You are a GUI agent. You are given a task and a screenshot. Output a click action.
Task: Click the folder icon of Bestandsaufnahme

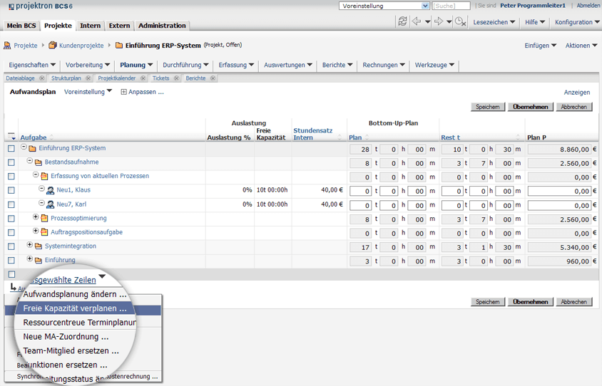pos(39,162)
